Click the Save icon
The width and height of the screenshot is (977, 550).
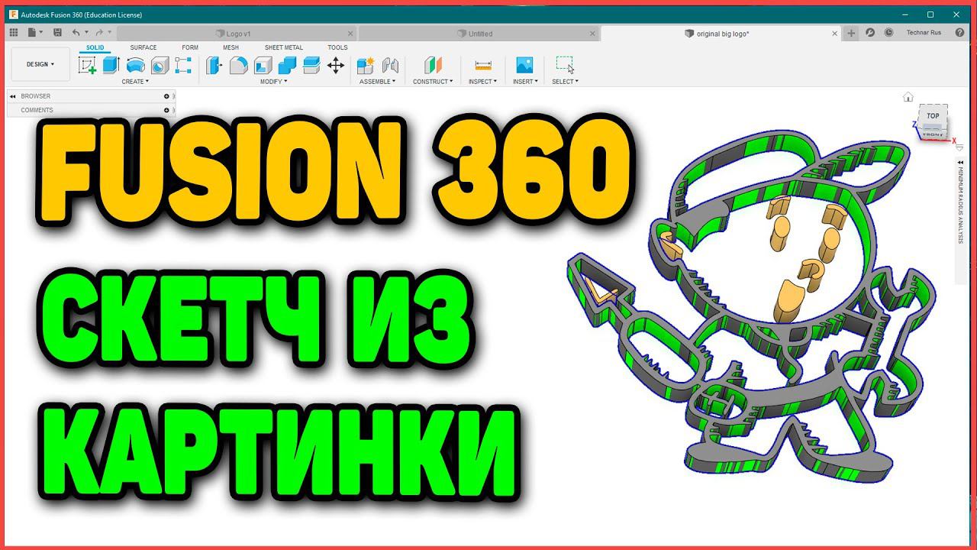[x=57, y=33]
